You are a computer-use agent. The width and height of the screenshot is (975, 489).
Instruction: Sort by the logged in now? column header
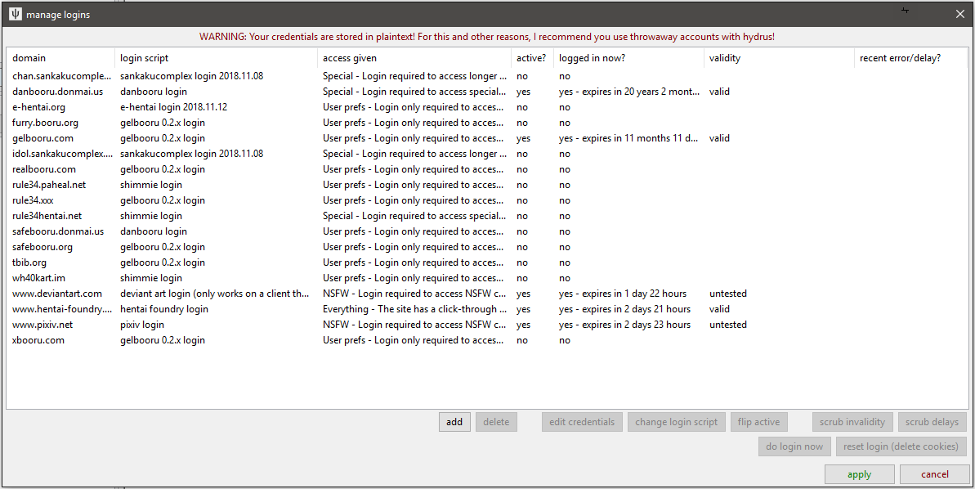click(x=628, y=58)
